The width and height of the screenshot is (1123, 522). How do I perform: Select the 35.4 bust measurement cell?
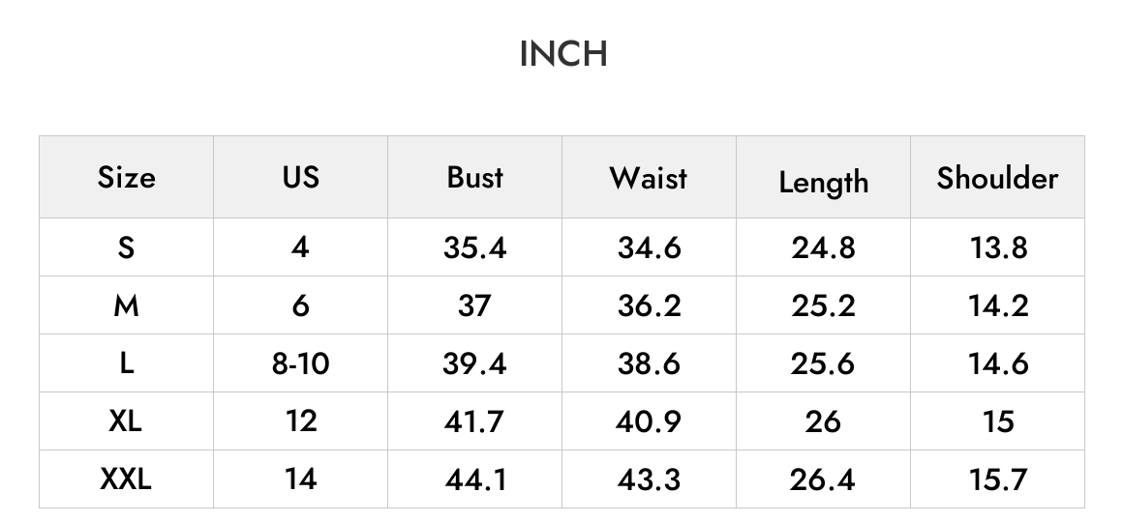click(474, 248)
